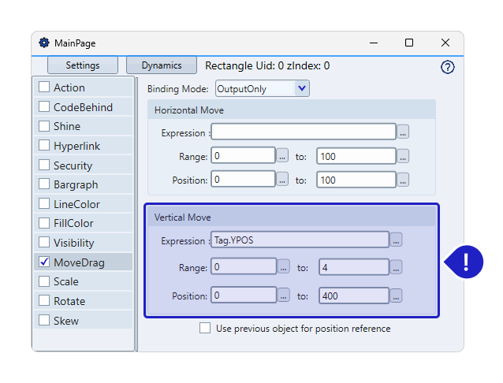Click ellipsis after Horizontal Range start value
Viewport: 503px width, 383px height.
(283, 156)
